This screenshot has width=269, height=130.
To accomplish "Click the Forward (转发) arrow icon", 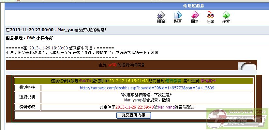I will (x=226, y=15).
